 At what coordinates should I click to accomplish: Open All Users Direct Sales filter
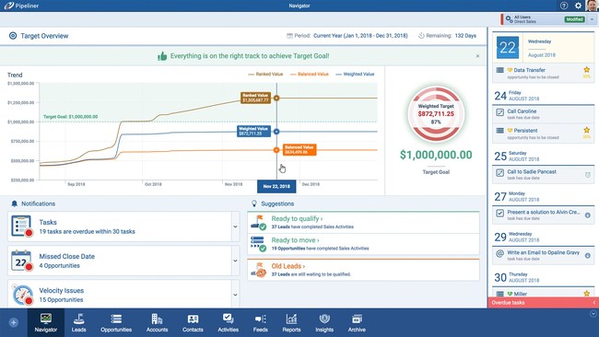click(544, 19)
